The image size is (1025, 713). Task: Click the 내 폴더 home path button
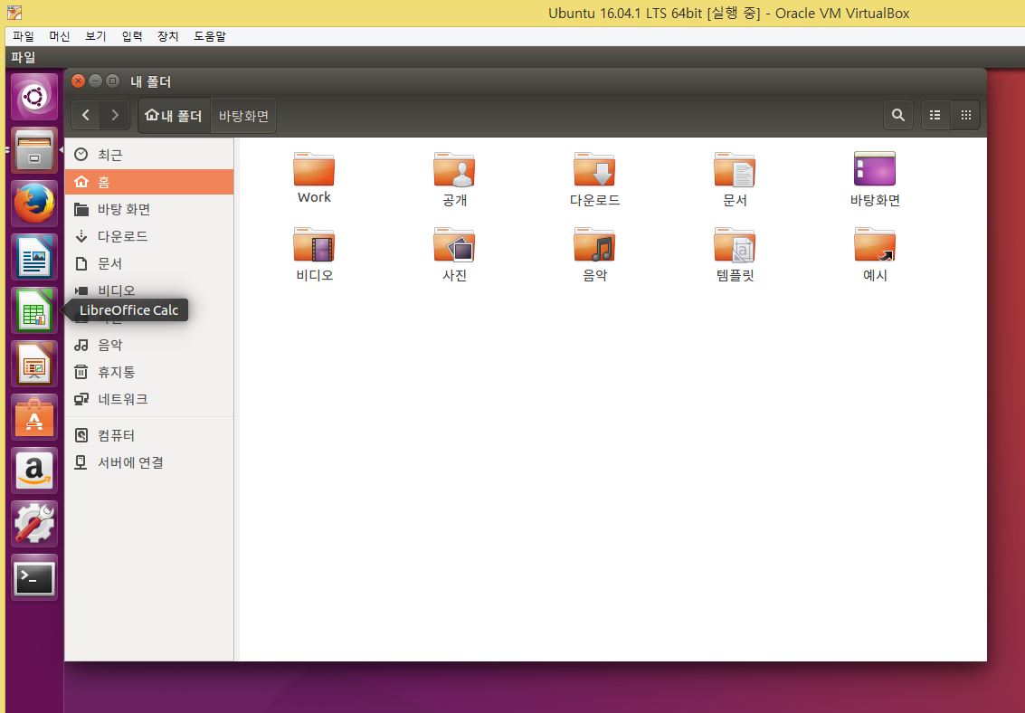click(174, 116)
